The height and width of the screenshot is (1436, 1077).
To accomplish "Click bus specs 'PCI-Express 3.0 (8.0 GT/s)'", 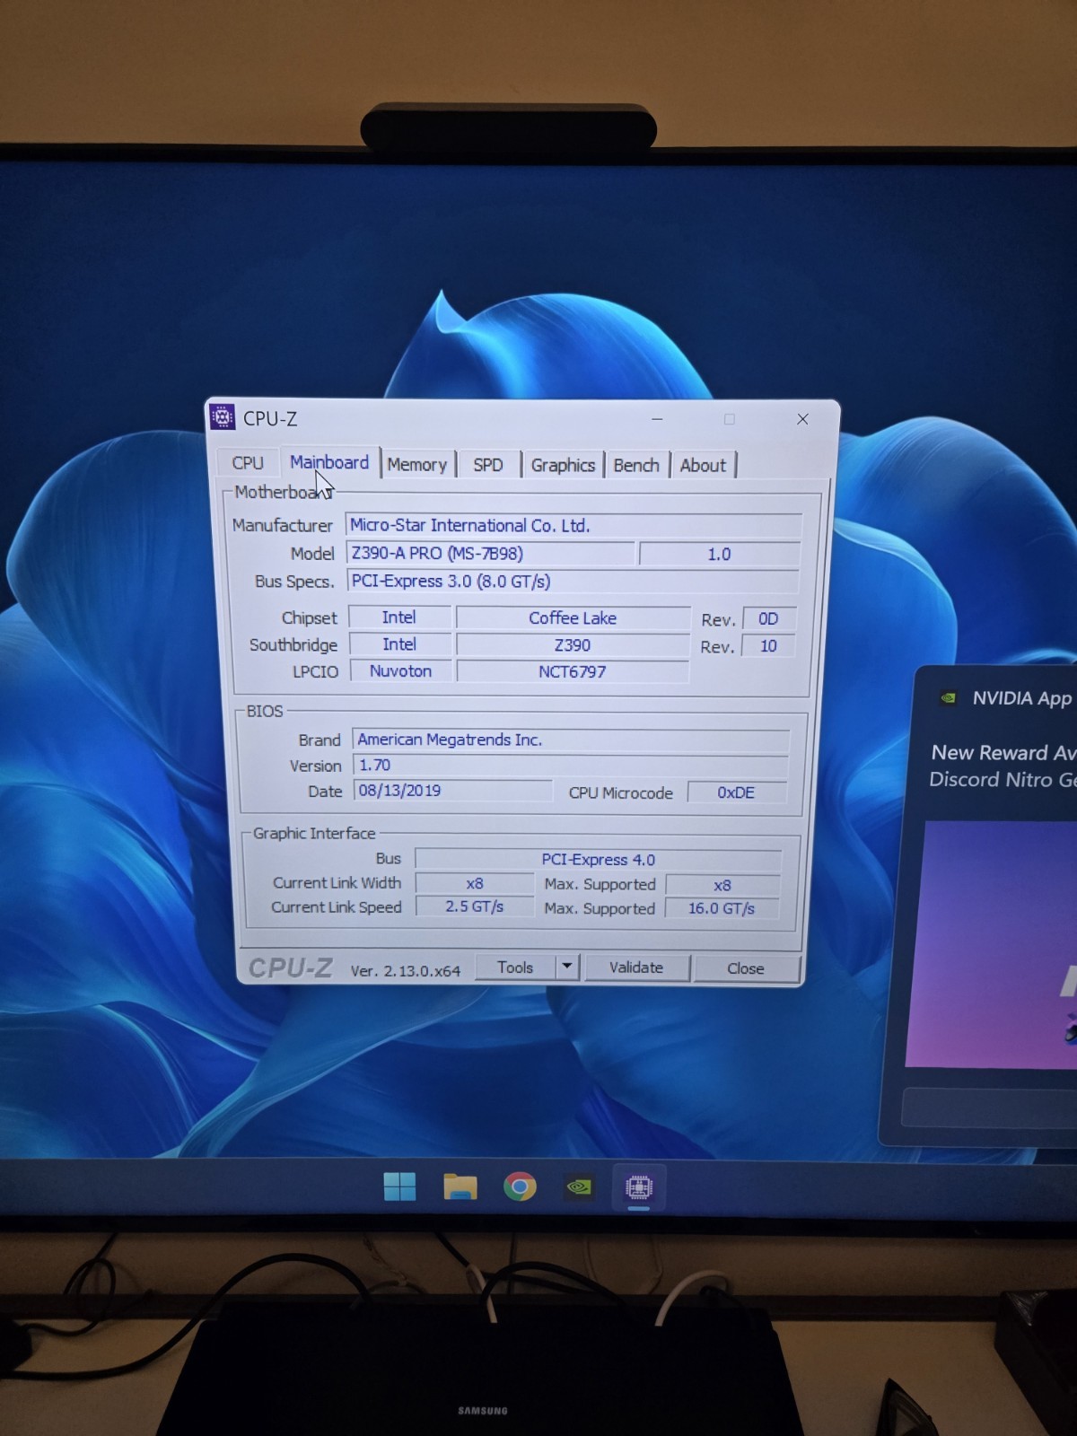I will pyautogui.click(x=573, y=581).
